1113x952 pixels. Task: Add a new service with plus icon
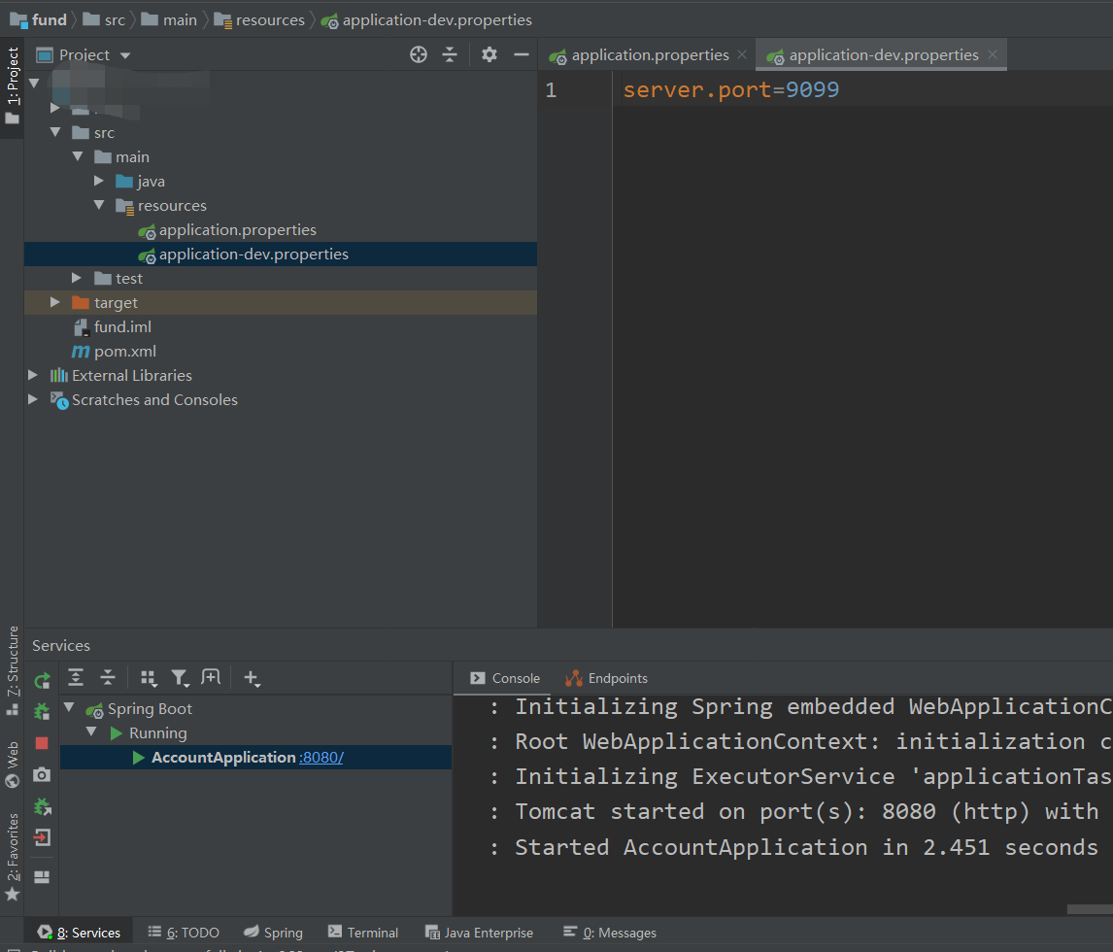coord(252,679)
